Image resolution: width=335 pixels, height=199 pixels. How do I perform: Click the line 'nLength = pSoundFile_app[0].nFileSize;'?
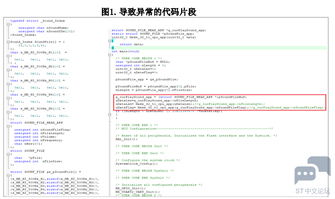154,90
